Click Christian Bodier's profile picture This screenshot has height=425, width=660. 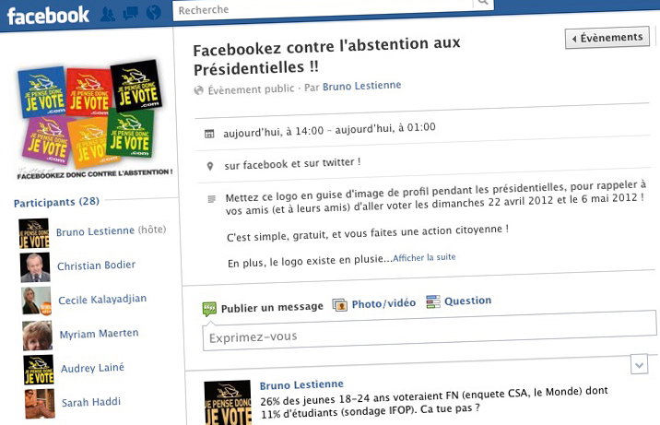35,267
